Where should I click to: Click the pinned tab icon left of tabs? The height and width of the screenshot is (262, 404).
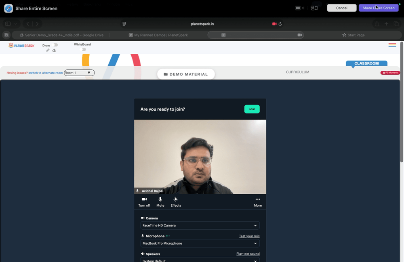[x=6, y=35]
